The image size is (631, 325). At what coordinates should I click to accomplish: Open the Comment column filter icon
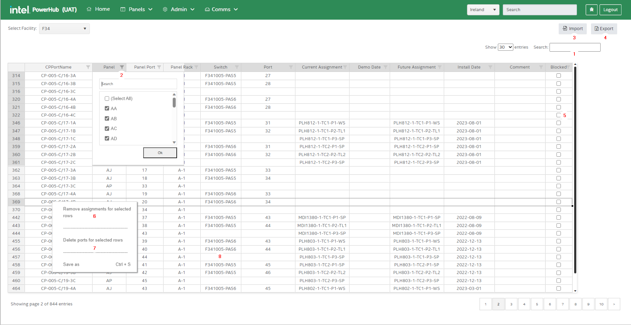point(541,67)
